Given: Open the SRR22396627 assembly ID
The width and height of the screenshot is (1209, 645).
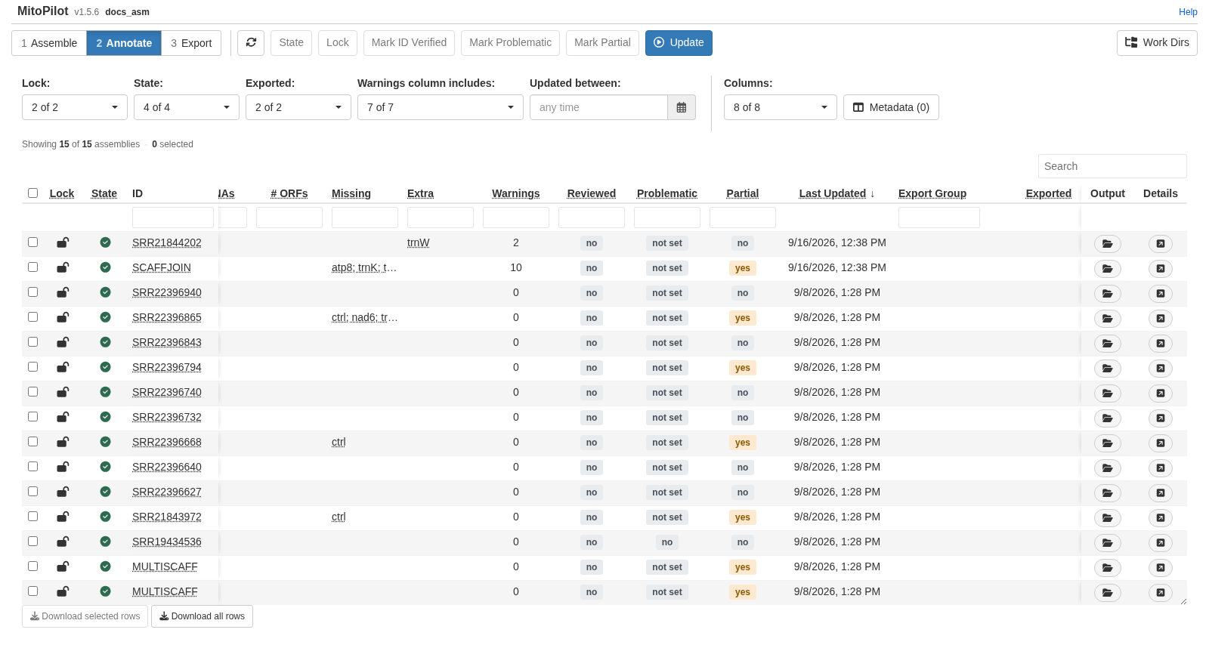Looking at the screenshot, I should tap(167, 492).
